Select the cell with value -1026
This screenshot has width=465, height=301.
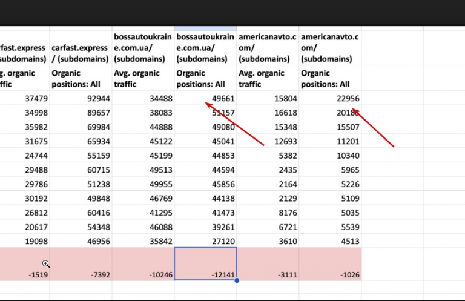click(330, 264)
